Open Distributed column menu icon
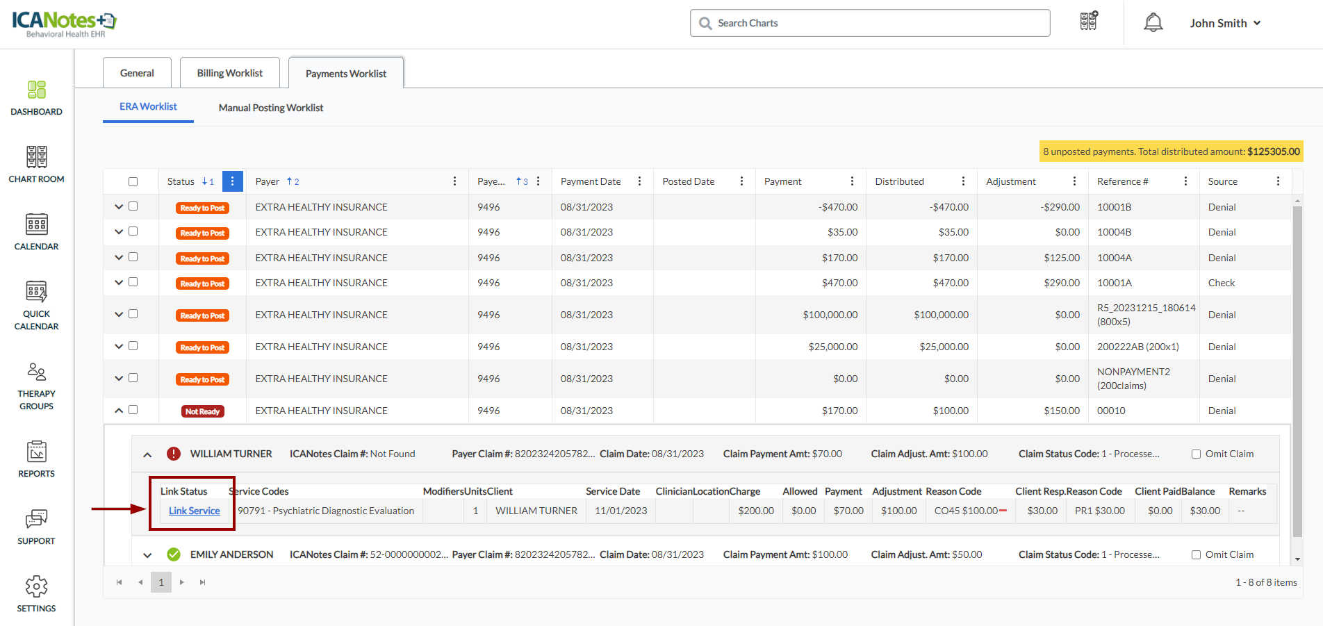 click(963, 181)
